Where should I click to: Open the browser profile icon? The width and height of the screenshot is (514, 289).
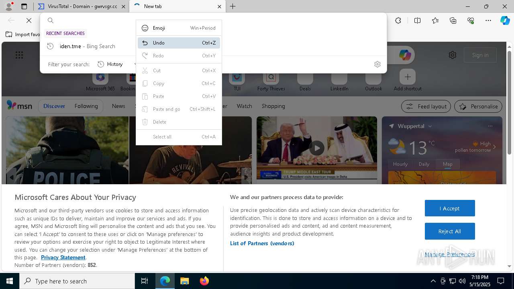8,6
